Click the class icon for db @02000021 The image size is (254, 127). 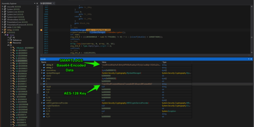[14, 50]
